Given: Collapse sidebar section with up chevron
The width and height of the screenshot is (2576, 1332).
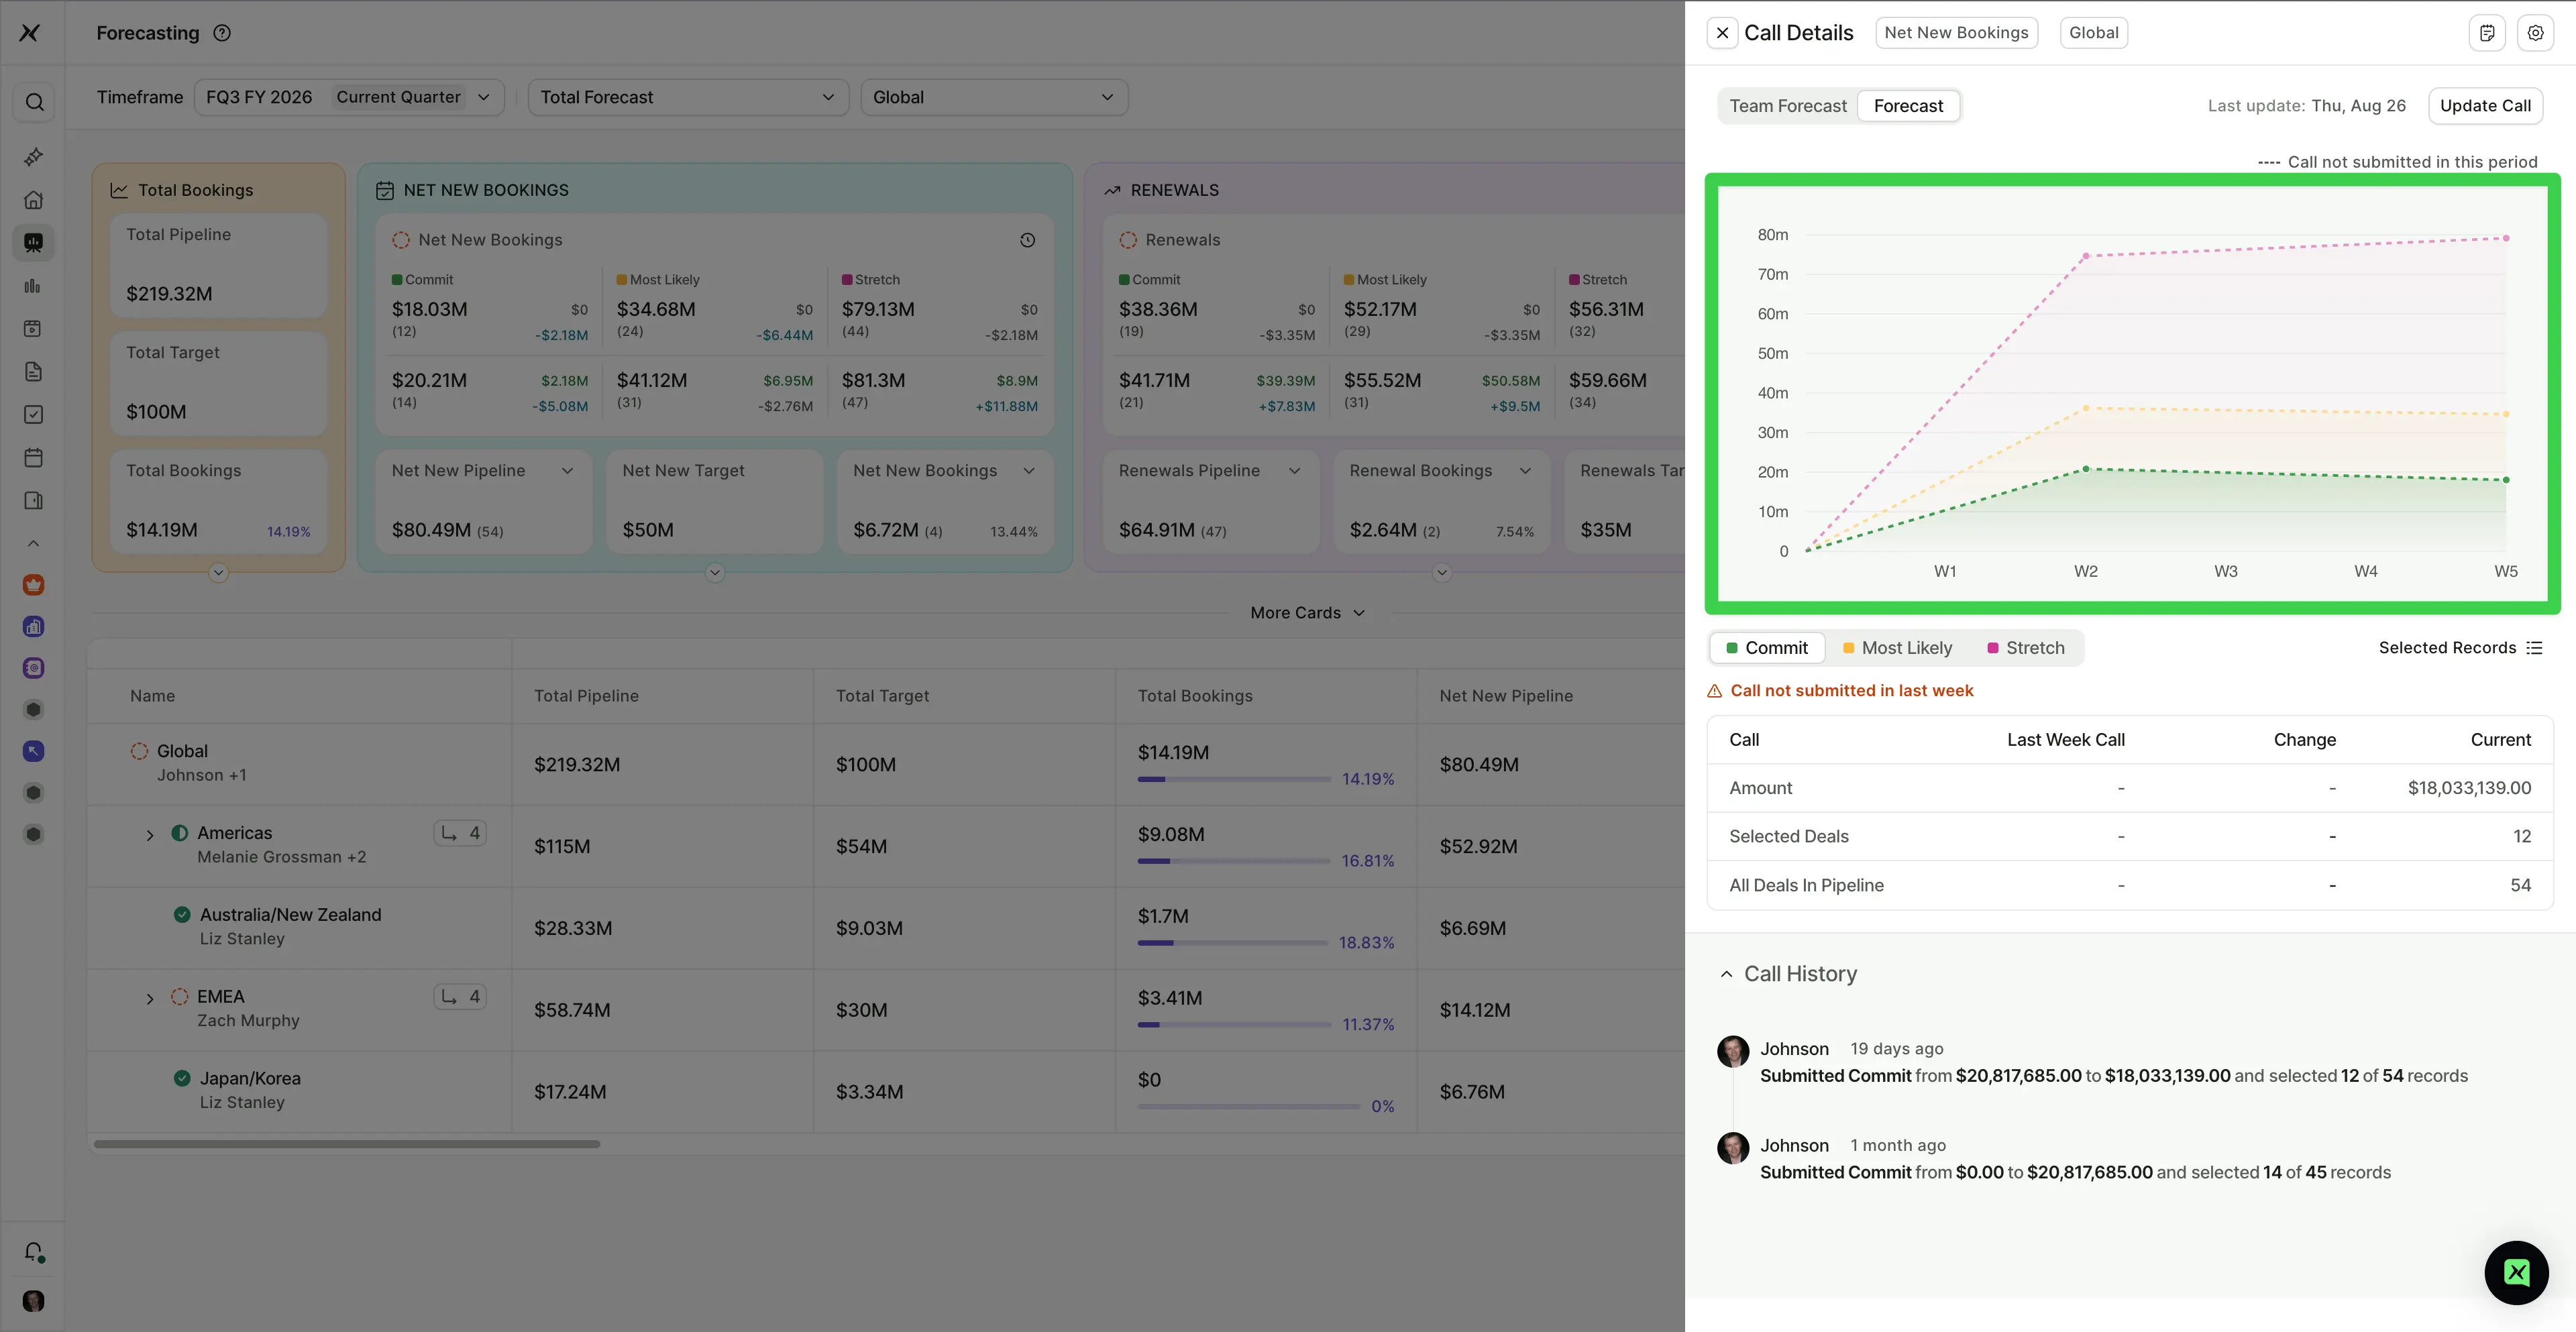Looking at the screenshot, I should pyautogui.click(x=34, y=544).
